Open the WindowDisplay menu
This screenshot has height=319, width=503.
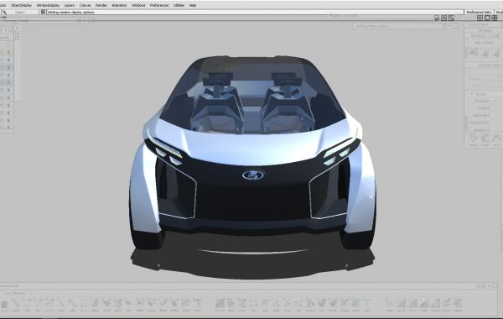[48, 5]
